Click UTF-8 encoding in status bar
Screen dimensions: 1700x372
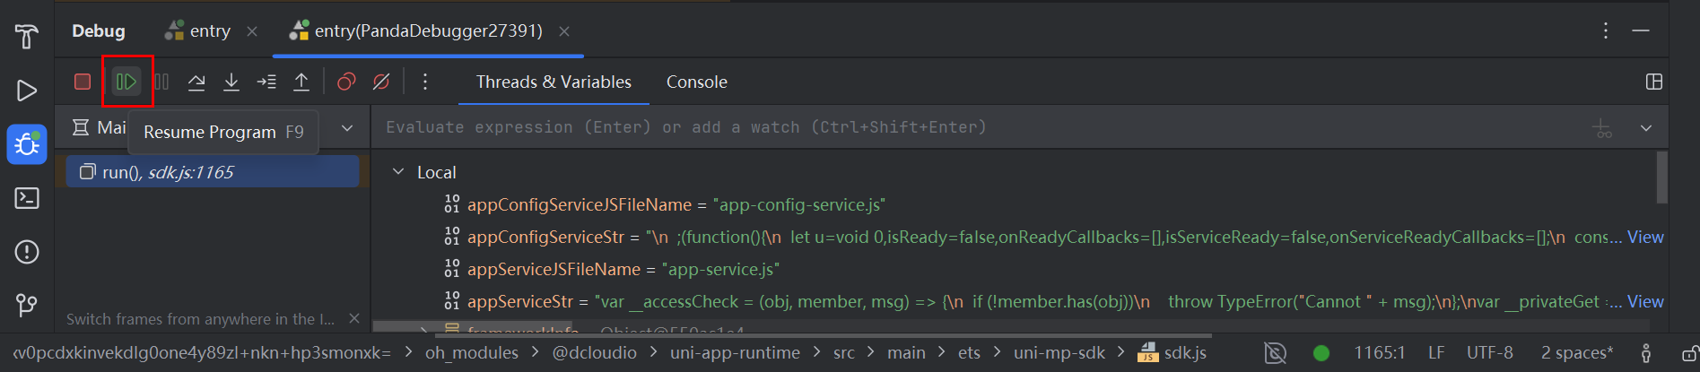[1489, 353]
